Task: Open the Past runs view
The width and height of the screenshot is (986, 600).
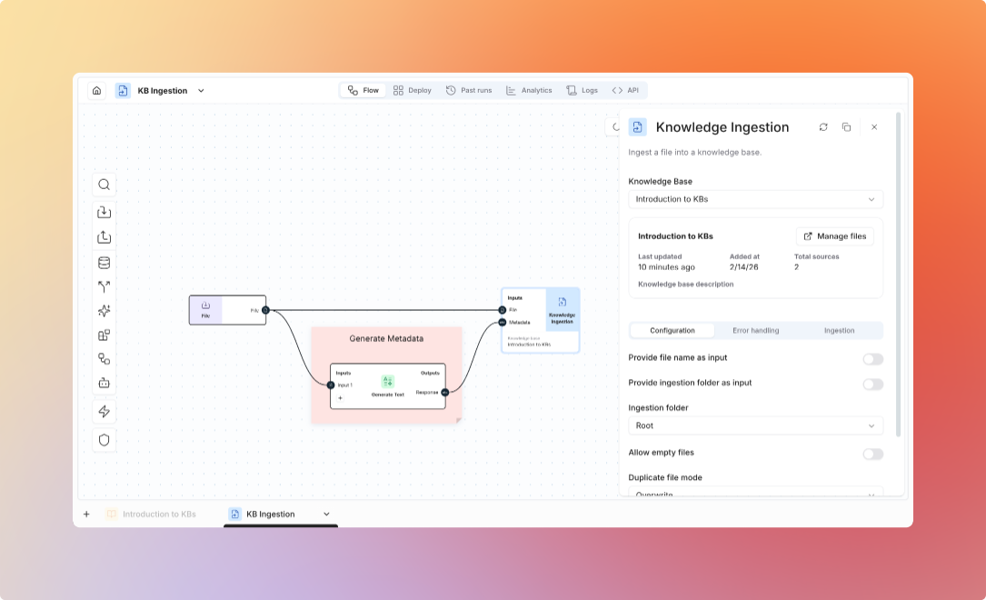Action: pyautogui.click(x=469, y=90)
